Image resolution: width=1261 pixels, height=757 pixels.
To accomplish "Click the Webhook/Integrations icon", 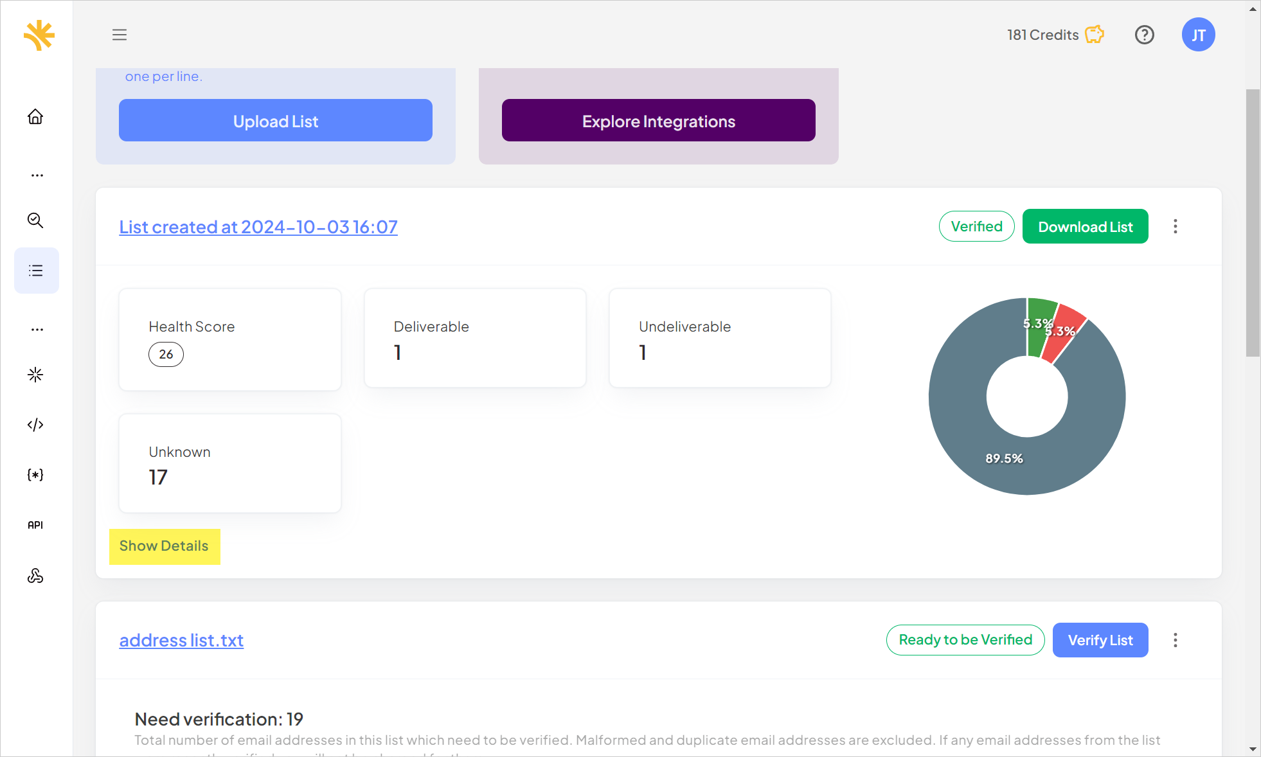I will coord(36,574).
